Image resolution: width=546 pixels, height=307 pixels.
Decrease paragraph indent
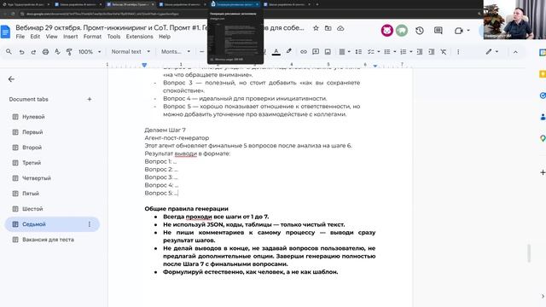pyautogui.click(x=420, y=52)
